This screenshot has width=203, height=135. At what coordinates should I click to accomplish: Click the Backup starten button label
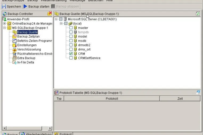click(39, 7)
